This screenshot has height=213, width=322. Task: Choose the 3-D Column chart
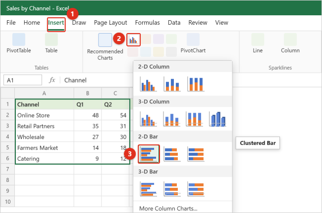point(217,119)
